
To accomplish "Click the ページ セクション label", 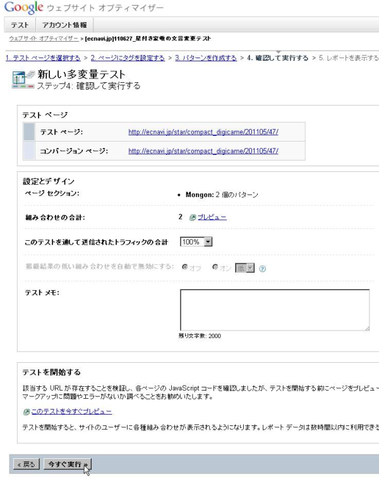I will click(52, 193).
